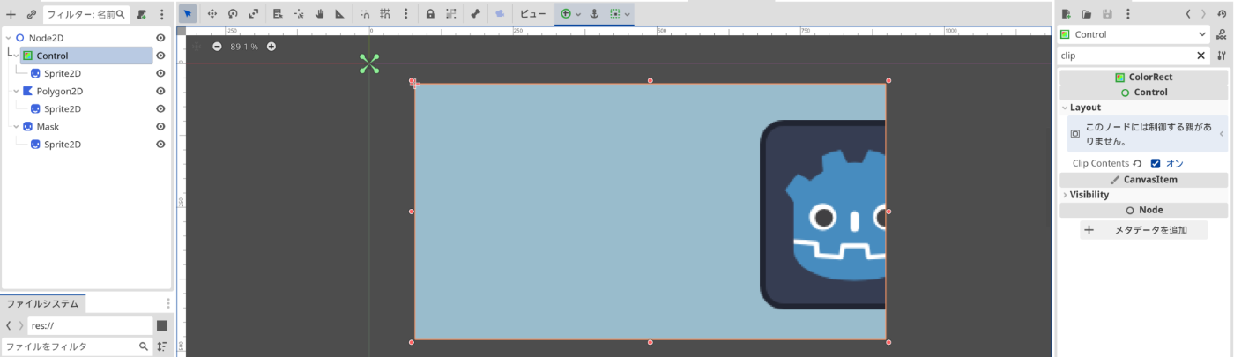Viewport: 1234px width, 357px height.
Task: Hide the Sprite2D under Polygon2D
Action: (160, 108)
